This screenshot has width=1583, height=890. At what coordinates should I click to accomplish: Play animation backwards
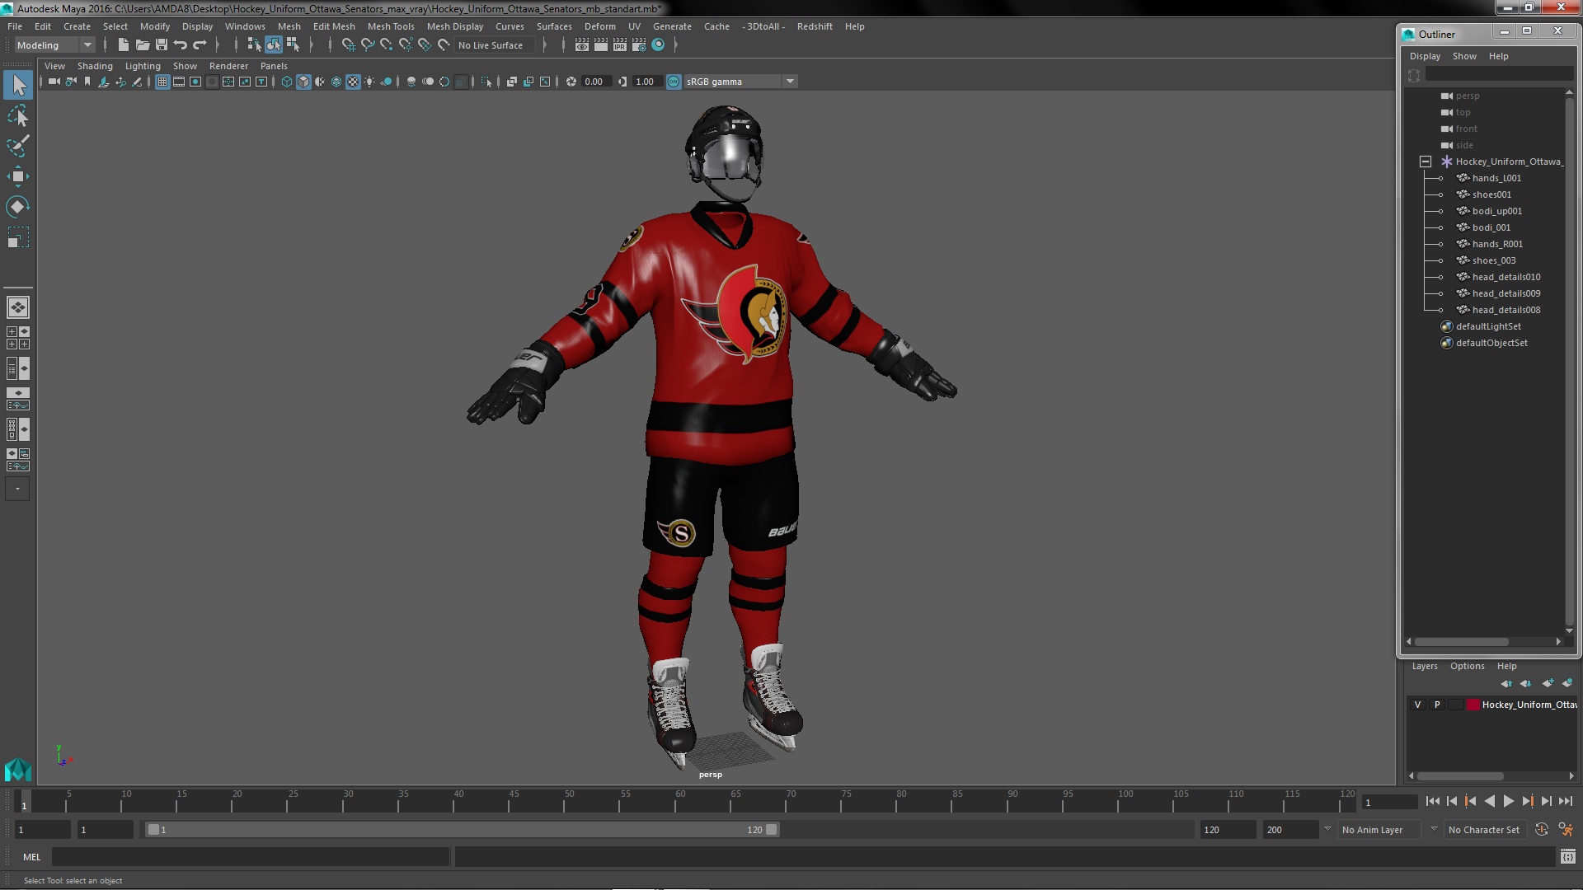coord(1489,801)
